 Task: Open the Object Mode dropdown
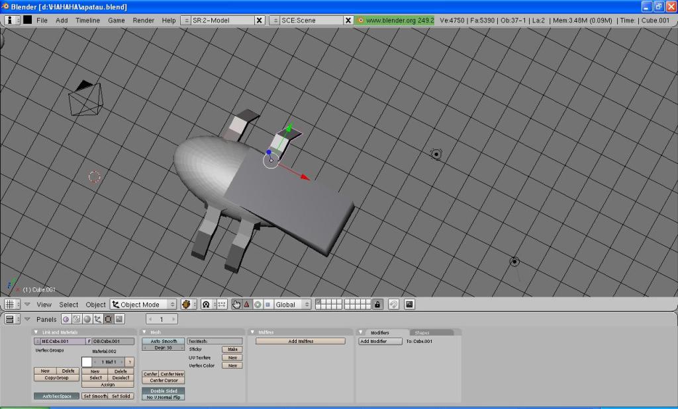[143, 304]
